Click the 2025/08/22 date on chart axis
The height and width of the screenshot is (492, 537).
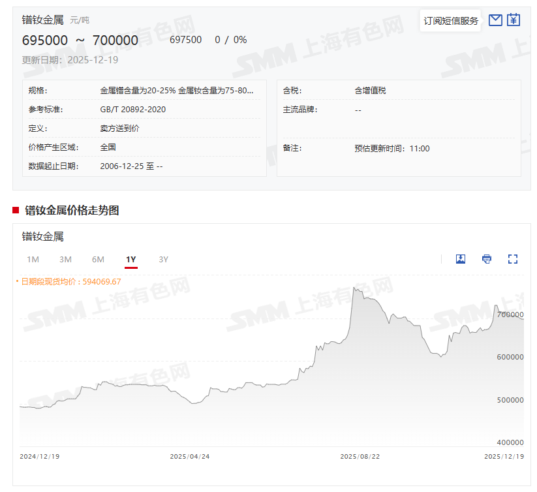(x=360, y=457)
